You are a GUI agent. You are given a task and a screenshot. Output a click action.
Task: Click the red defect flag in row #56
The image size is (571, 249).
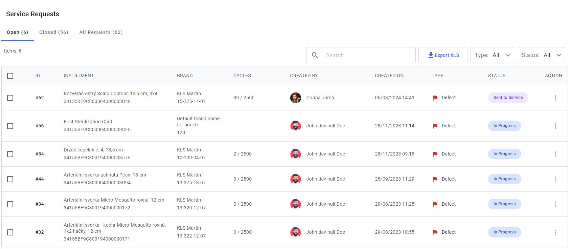(435, 126)
